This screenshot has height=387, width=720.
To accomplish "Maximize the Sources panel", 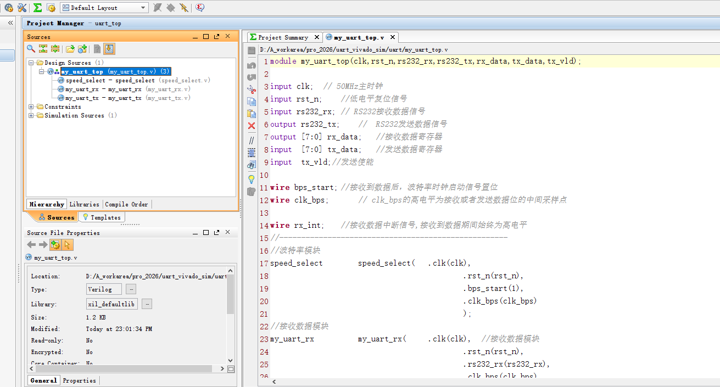I will pos(206,37).
